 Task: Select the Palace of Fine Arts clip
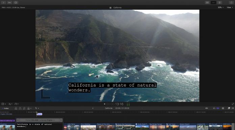[x=106, y=126]
